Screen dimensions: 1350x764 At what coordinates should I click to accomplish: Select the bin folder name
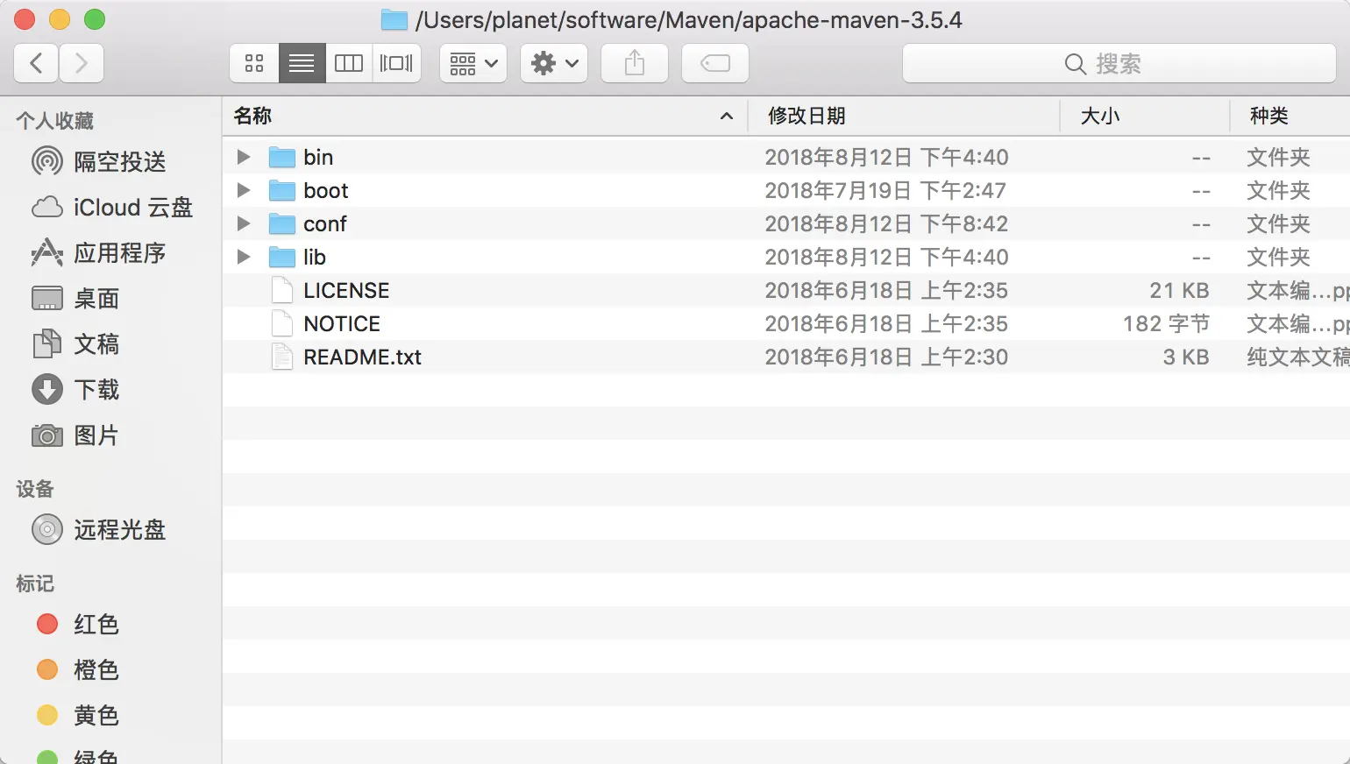click(318, 157)
